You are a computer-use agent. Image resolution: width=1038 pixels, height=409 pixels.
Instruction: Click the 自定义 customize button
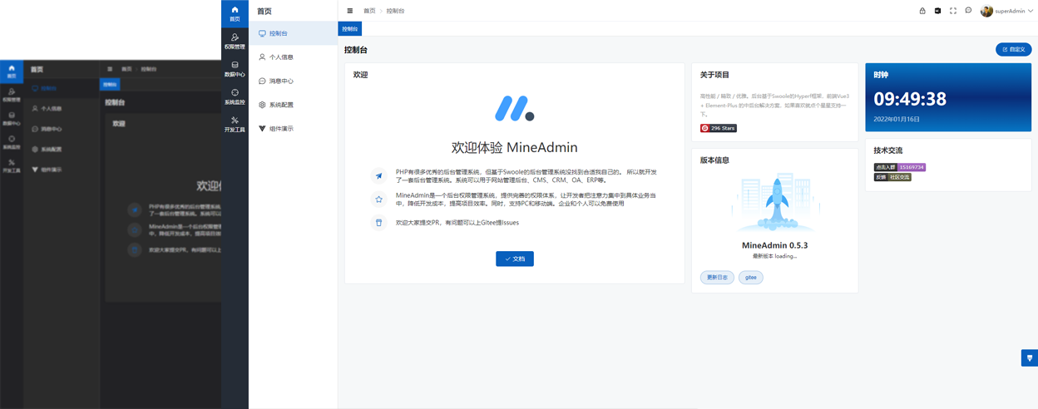1014,50
